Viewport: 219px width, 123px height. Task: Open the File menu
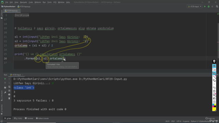click(7, 2)
